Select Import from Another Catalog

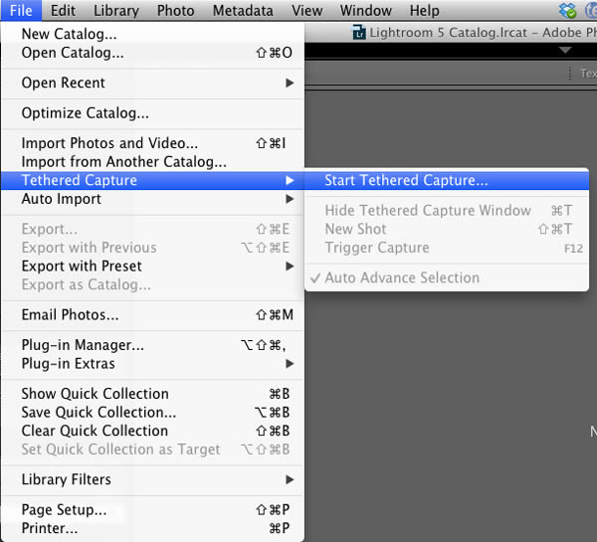coord(123,161)
